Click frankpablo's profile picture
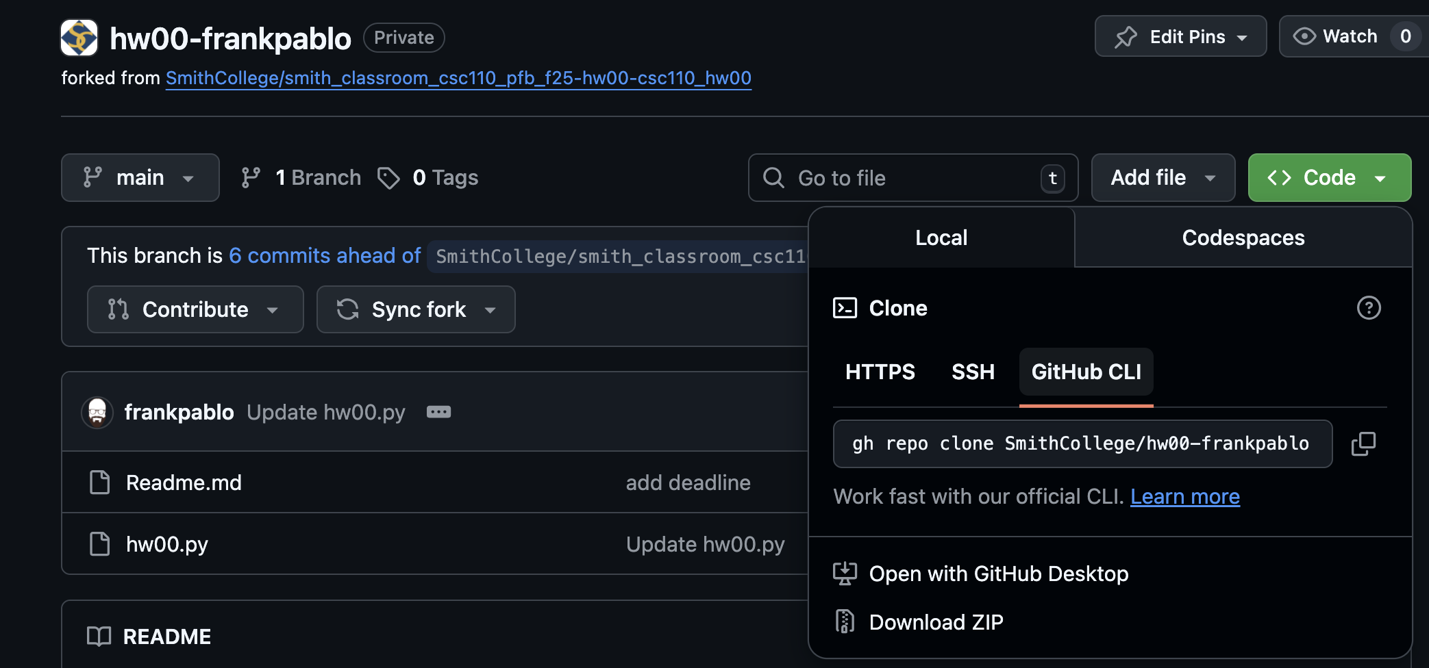Screen dimensions: 1429x668 tap(98, 411)
